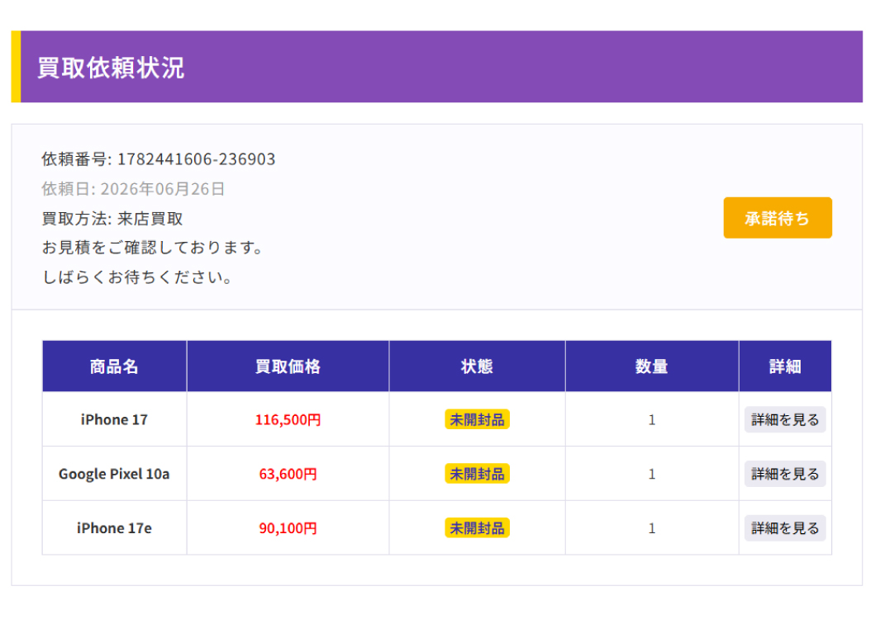Image resolution: width=880 pixels, height=624 pixels.
Task: Click quantity 1 in iPhone 17 row
Action: coord(652,419)
